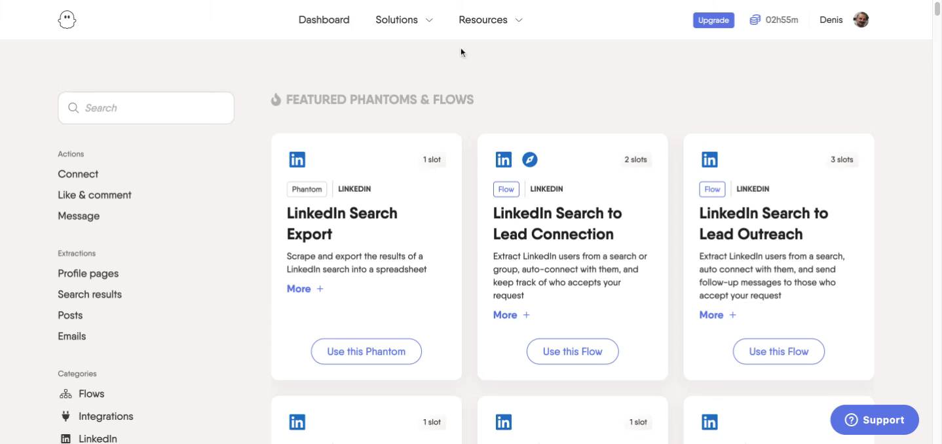Click the Search input field
This screenshot has width=942, height=444.
point(146,108)
